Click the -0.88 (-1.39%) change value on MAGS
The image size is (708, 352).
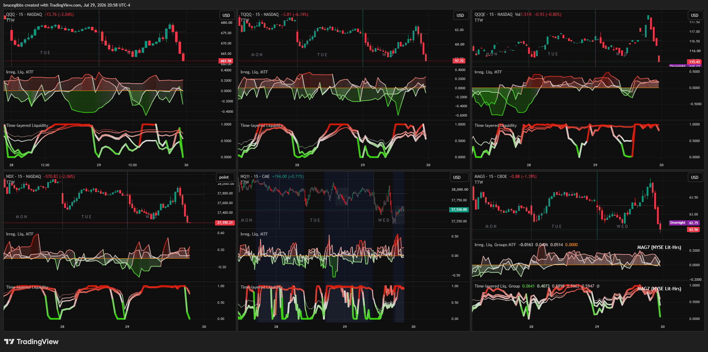coord(523,177)
